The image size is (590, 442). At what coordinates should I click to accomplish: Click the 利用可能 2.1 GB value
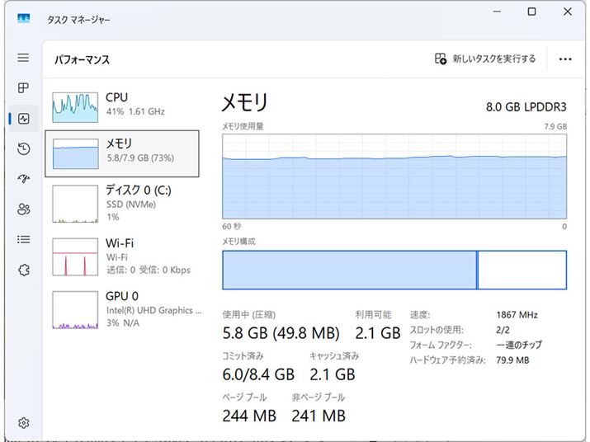point(378,333)
